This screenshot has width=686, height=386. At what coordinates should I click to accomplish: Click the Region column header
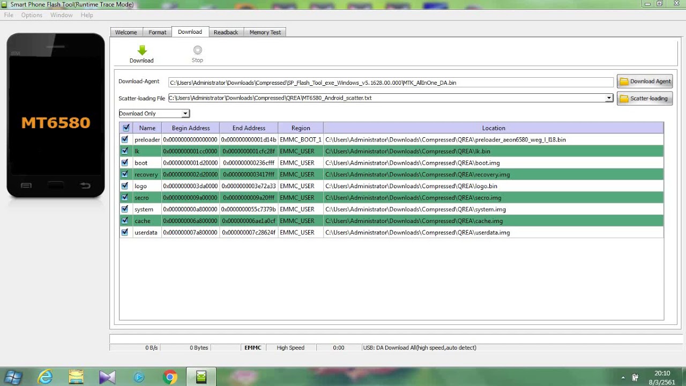click(x=301, y=128)
